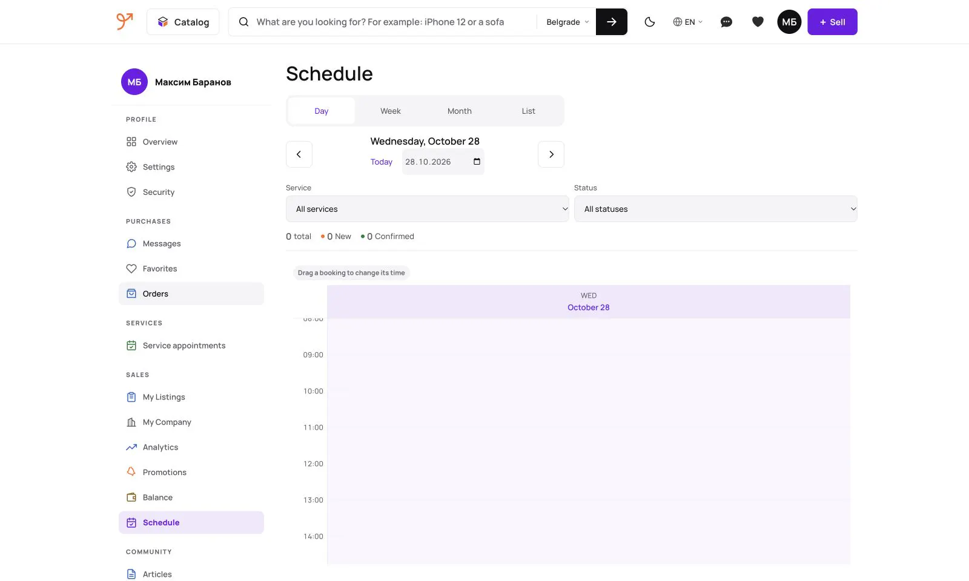Viewport: 969px width, 581px height.
Task: Go to previous day arrow
Action: tap(299, 154)
